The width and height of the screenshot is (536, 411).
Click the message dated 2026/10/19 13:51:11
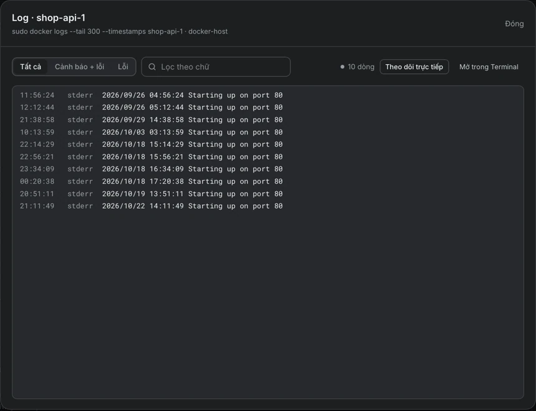[x=193, y=194]
